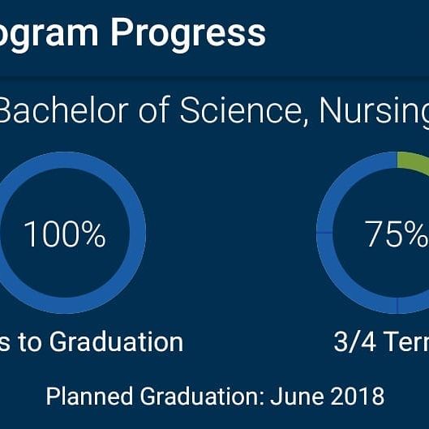The image size is (429, 429).
Task: Click the word "Nursing" in the degree title
Action: pyautogui.click(x=375, y=112)
